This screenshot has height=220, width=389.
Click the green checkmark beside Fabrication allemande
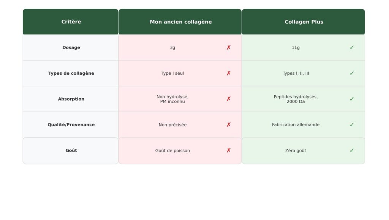[x=352, y=125]
